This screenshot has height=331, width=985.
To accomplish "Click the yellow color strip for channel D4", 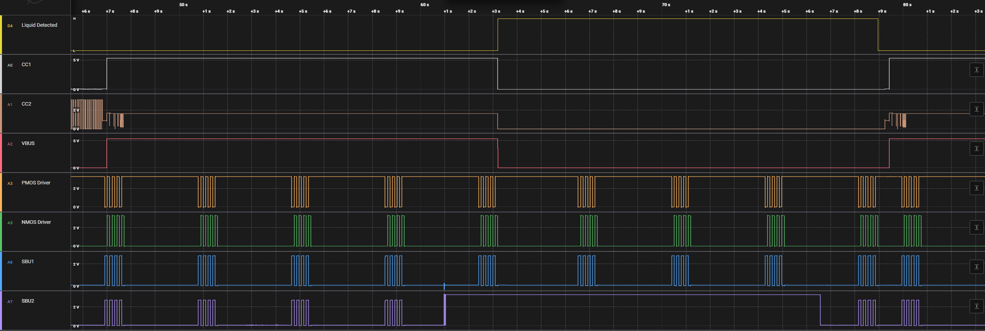I will pyautogui.click(x=1, y=35).
